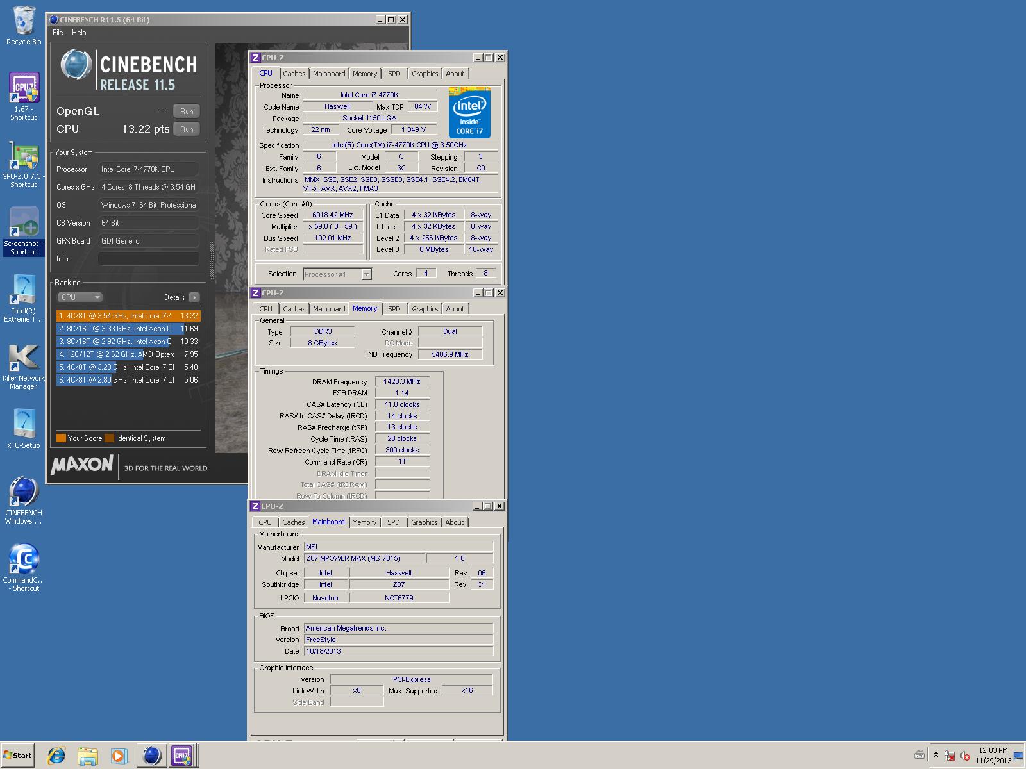
Task: Click the BIOS Date 10/18/2013 field
Action: pos(398,651)
